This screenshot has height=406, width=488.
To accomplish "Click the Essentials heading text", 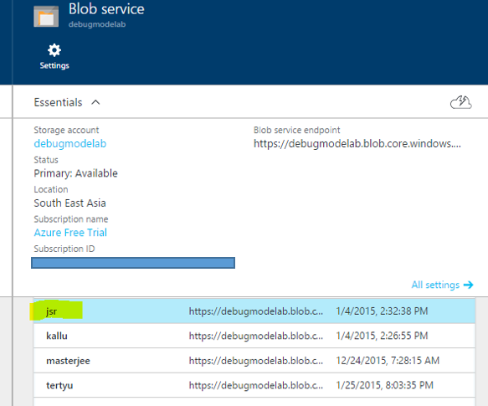I will (58, 102).
